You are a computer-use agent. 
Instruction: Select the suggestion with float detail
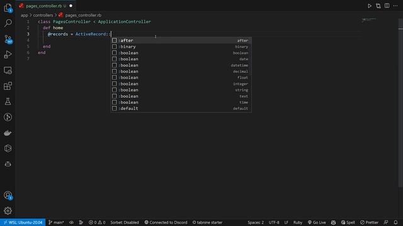pyautogui.click(x=181, y=77)
